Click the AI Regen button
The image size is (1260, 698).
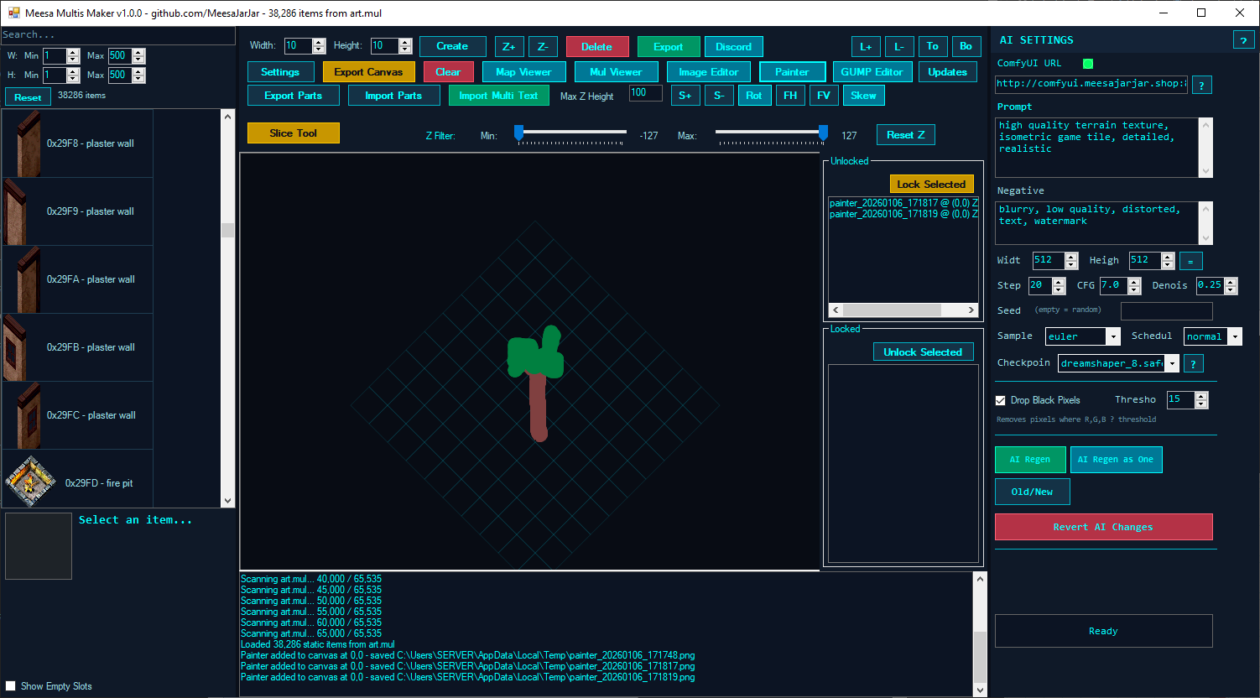1030,460
